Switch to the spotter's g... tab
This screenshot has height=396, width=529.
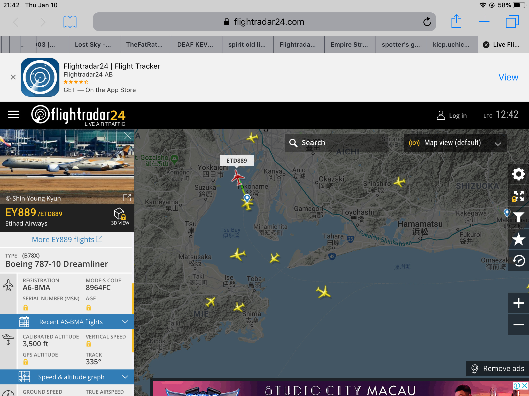401,45
